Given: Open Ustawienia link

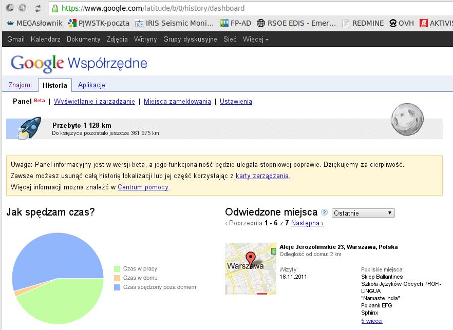Looking at the screenshot, I should tap(236, 101).
